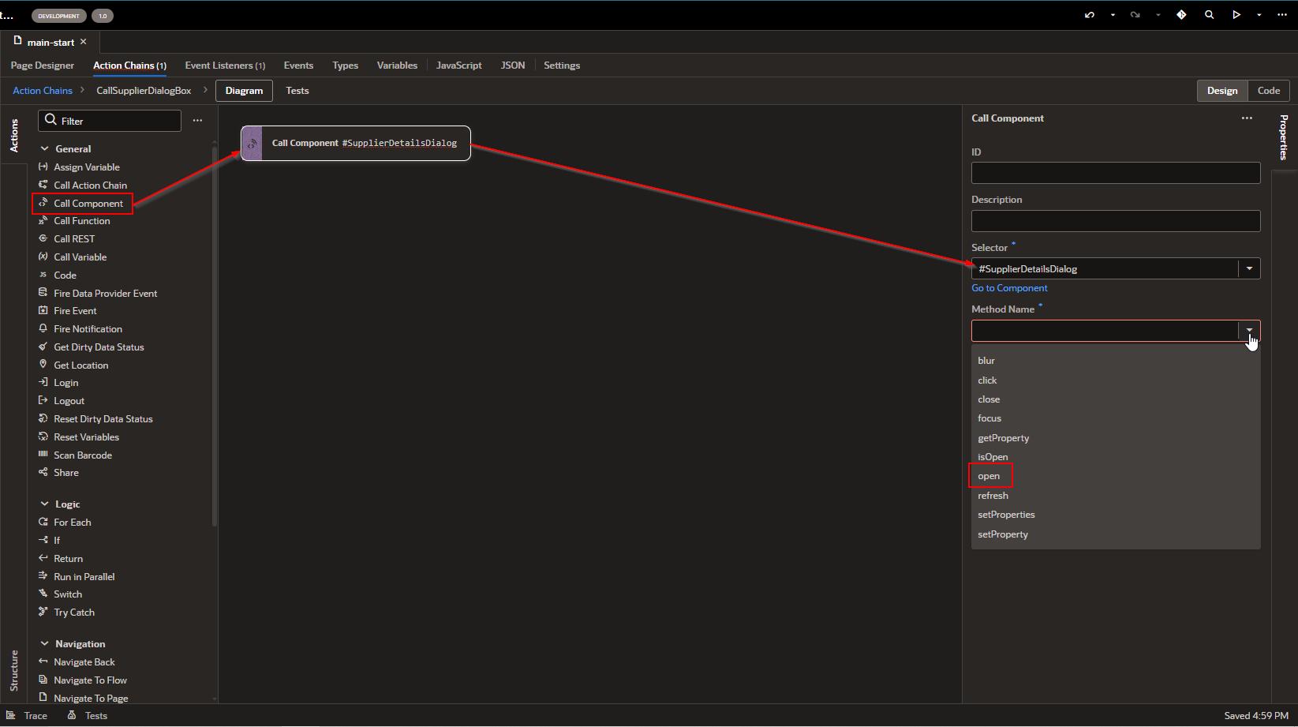1298x727 pixels.
Task: Select the Call Component action icon
Action: [x=43, y=203]
